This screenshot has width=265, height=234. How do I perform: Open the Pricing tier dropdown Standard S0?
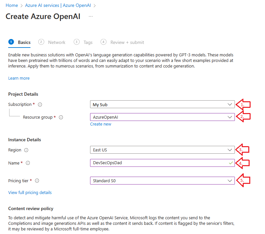162,181
